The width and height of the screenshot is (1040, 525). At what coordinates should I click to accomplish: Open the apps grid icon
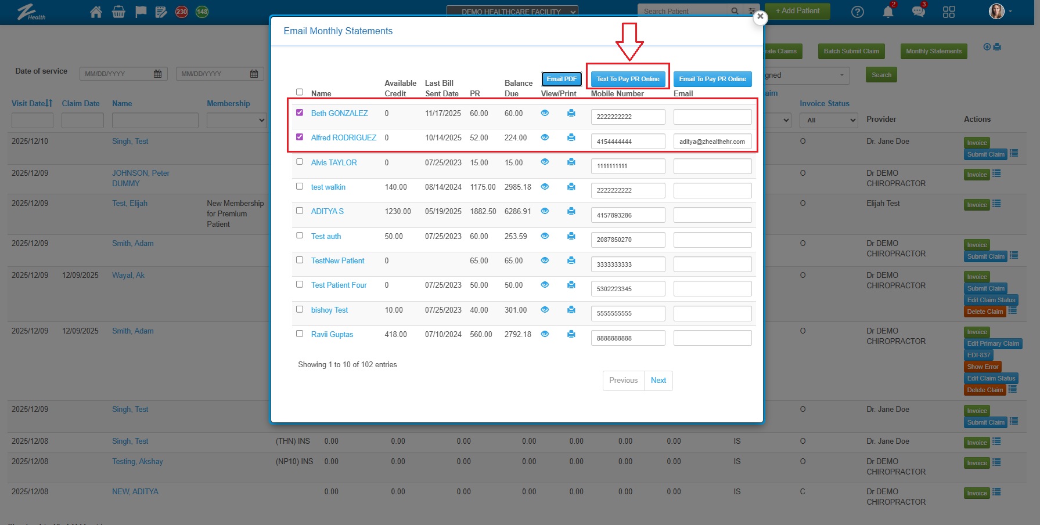[x=949, y=12]
